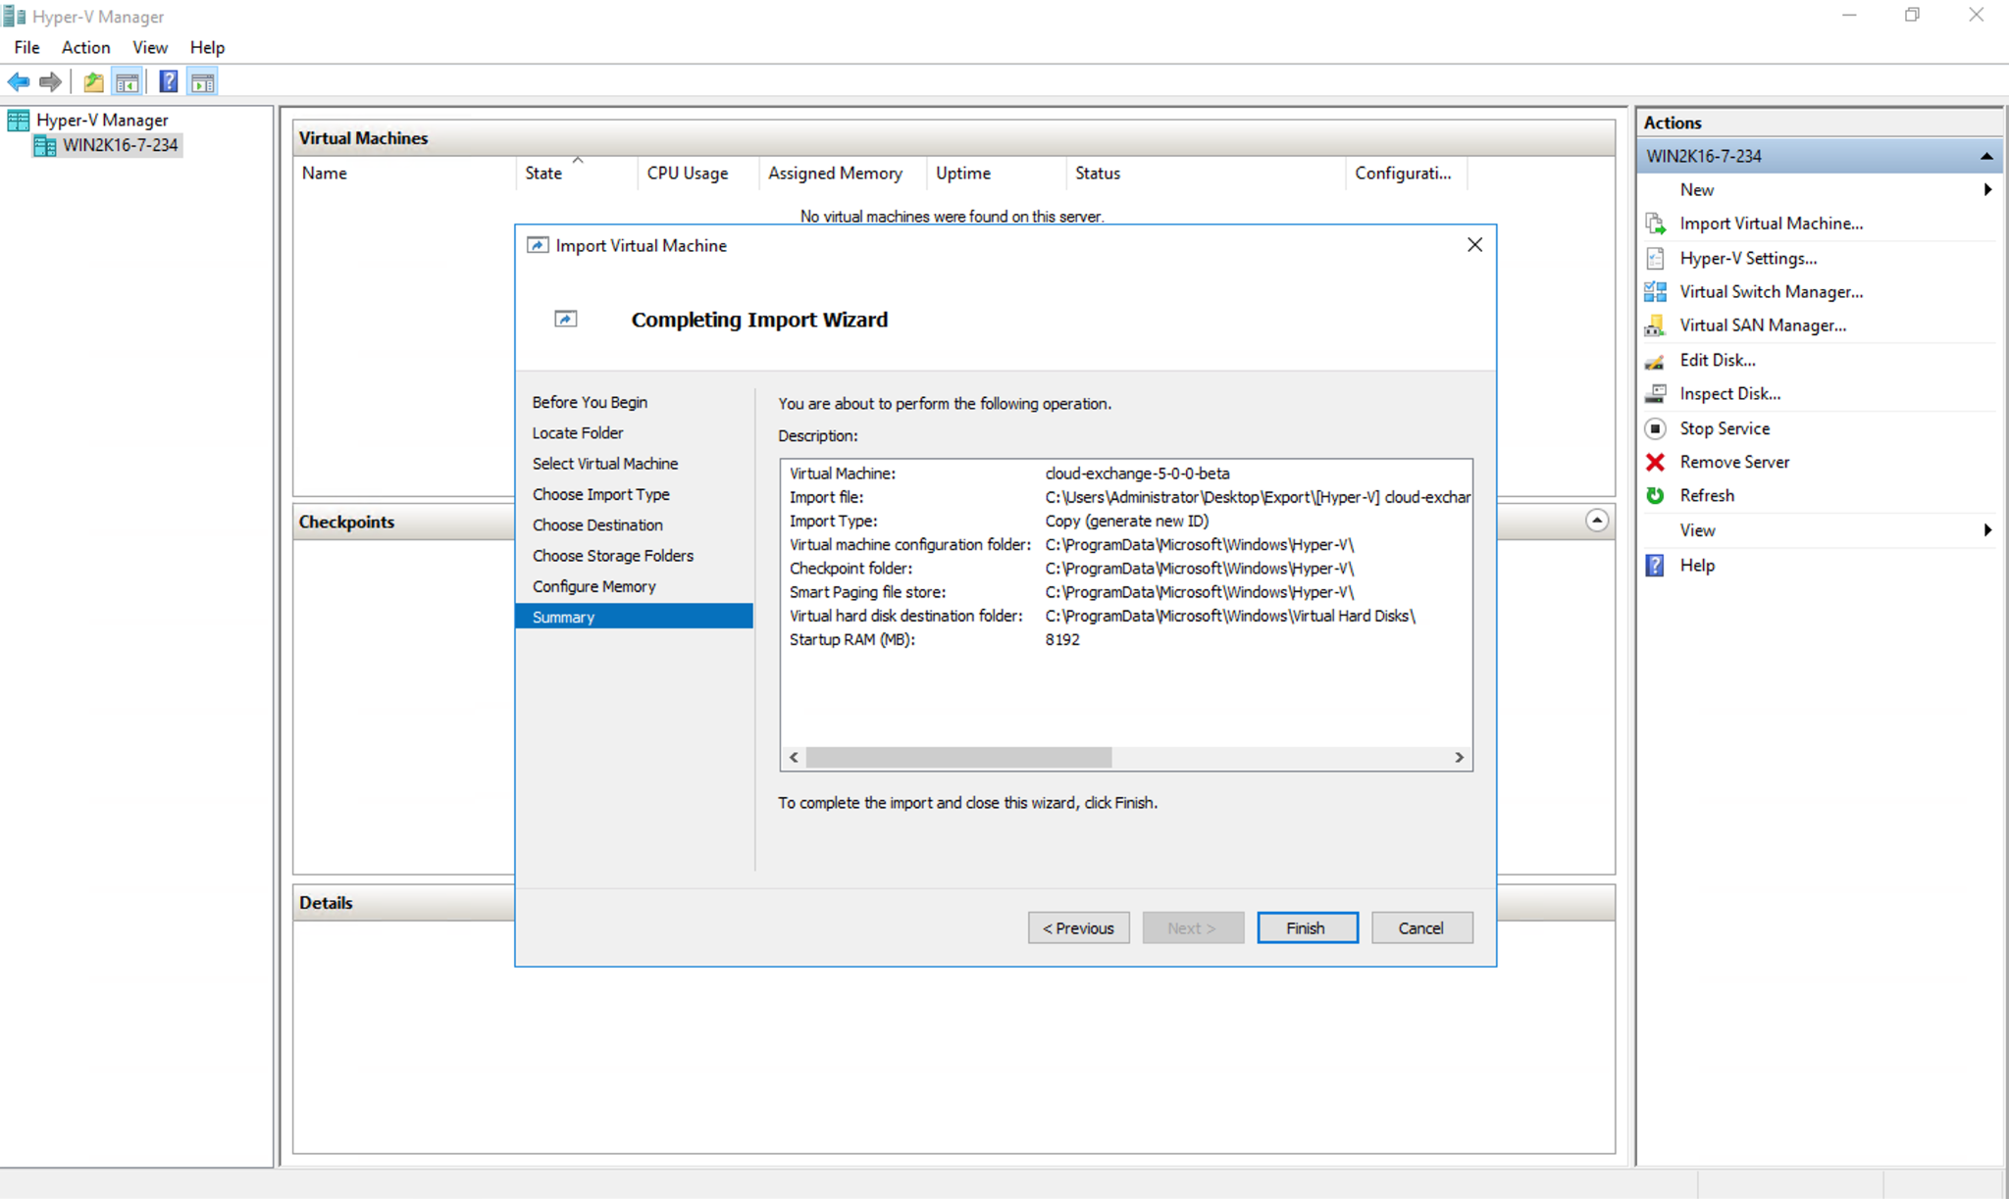The width and height of the screenshot is (2009, 1199).
Task: Sort by the Uptime column header
Action: click(x=996, y=173)
